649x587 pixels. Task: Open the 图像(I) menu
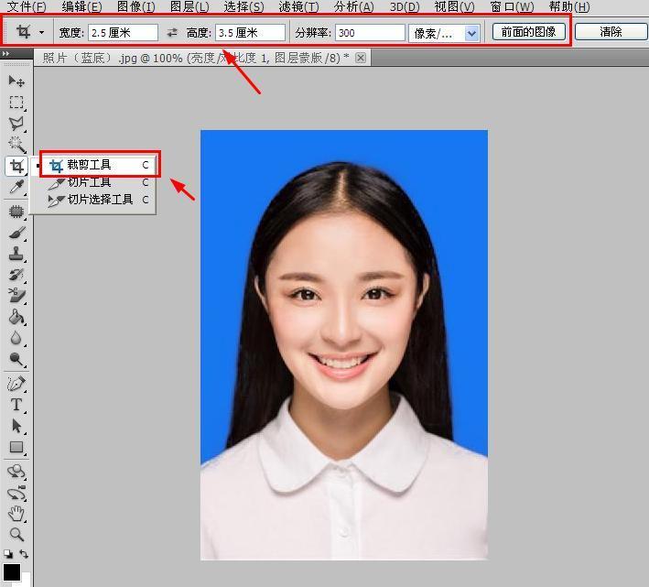coord(136,6)
